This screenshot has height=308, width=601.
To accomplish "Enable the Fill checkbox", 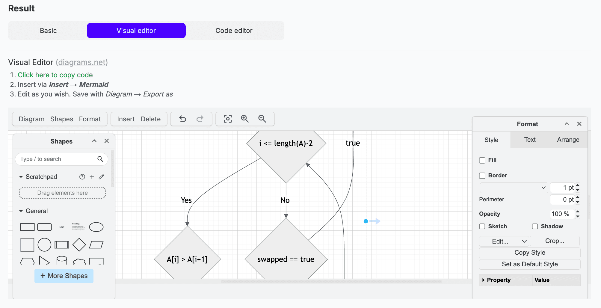I will 482,160.
